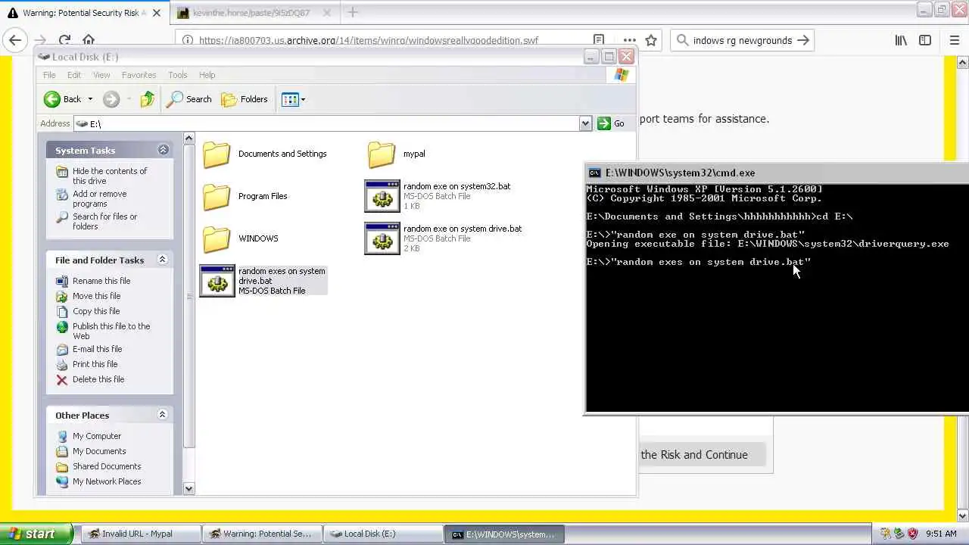The height and width of the screenshot is (545, 969).
Task: Toggle browser sidebar icon
Action: [x=925, y=40]
